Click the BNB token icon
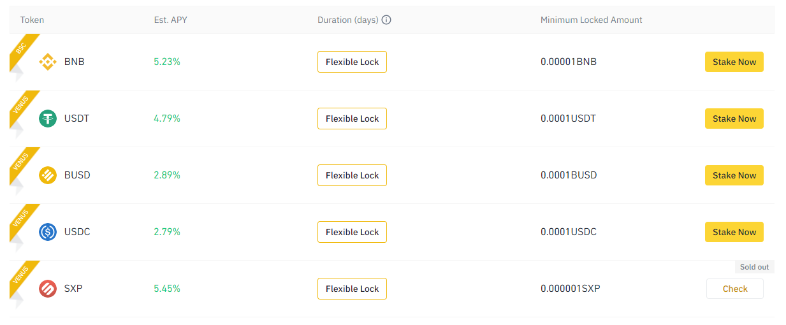Image resolution: width=786 pixels, height=325 pixels. [x=48, y=62]
